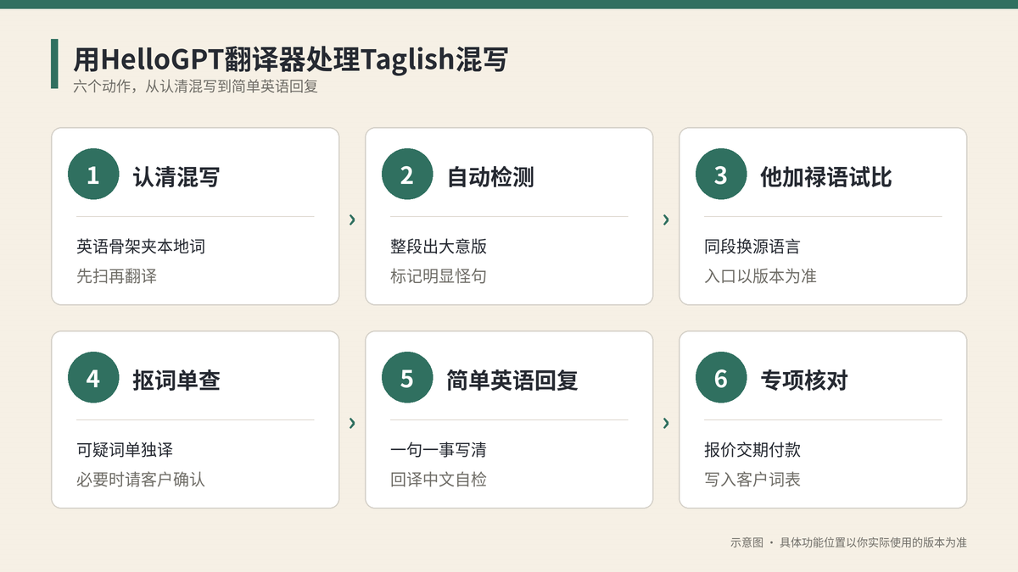Screen dimensions: 1018x572
Task: Click the line 必要时请客户确认
Action: pyautogui.click(x=141, y=479)
